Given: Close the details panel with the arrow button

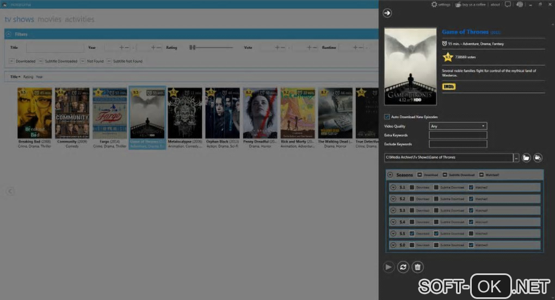Looking at the screenshot, I should (x=387, y=13).
